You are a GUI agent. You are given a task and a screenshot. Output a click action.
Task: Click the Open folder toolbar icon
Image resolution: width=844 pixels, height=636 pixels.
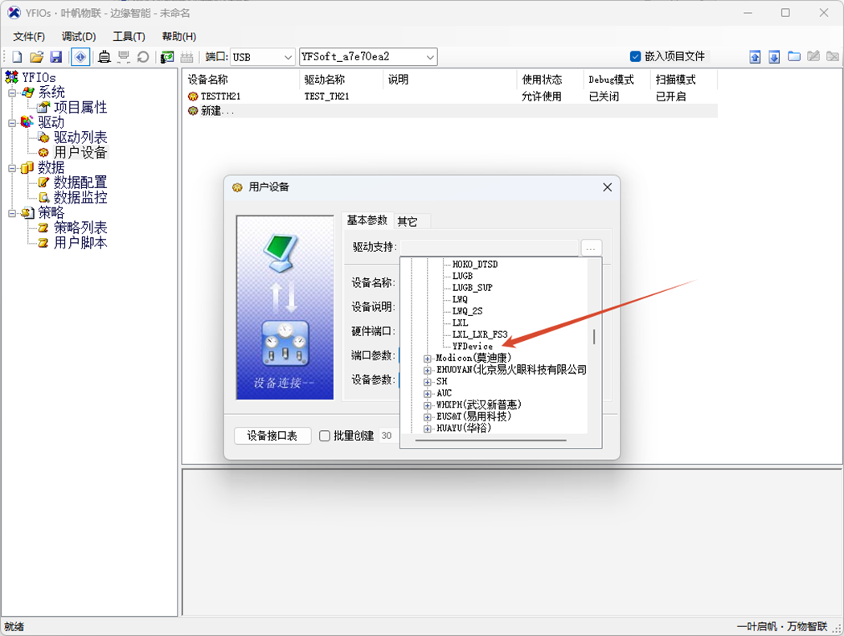37,56
